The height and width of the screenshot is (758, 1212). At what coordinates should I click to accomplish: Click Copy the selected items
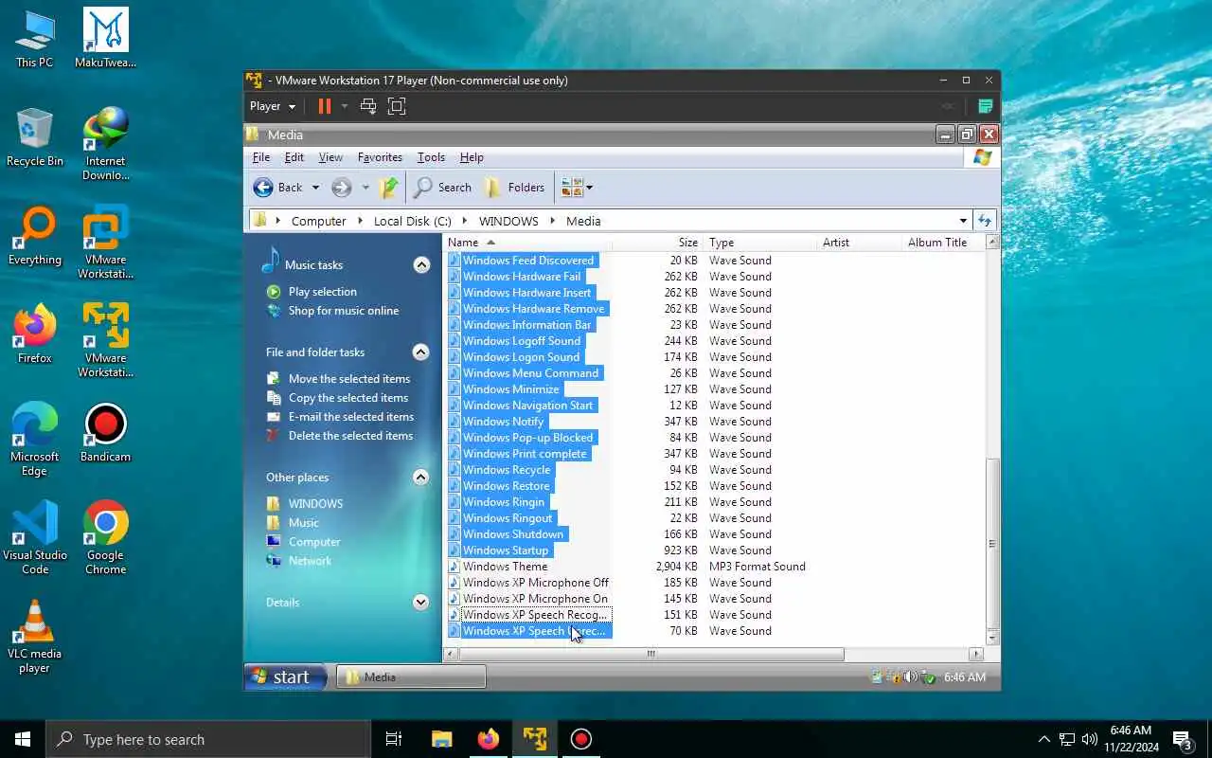coord(348,398)
